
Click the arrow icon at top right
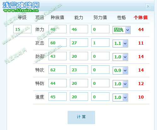tap(148, 6)
